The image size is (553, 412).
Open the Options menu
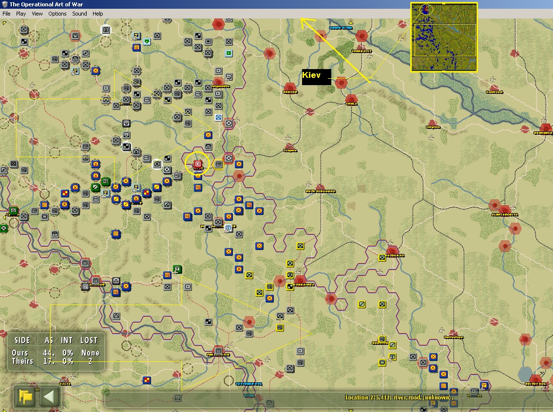(x=57, y=14)
